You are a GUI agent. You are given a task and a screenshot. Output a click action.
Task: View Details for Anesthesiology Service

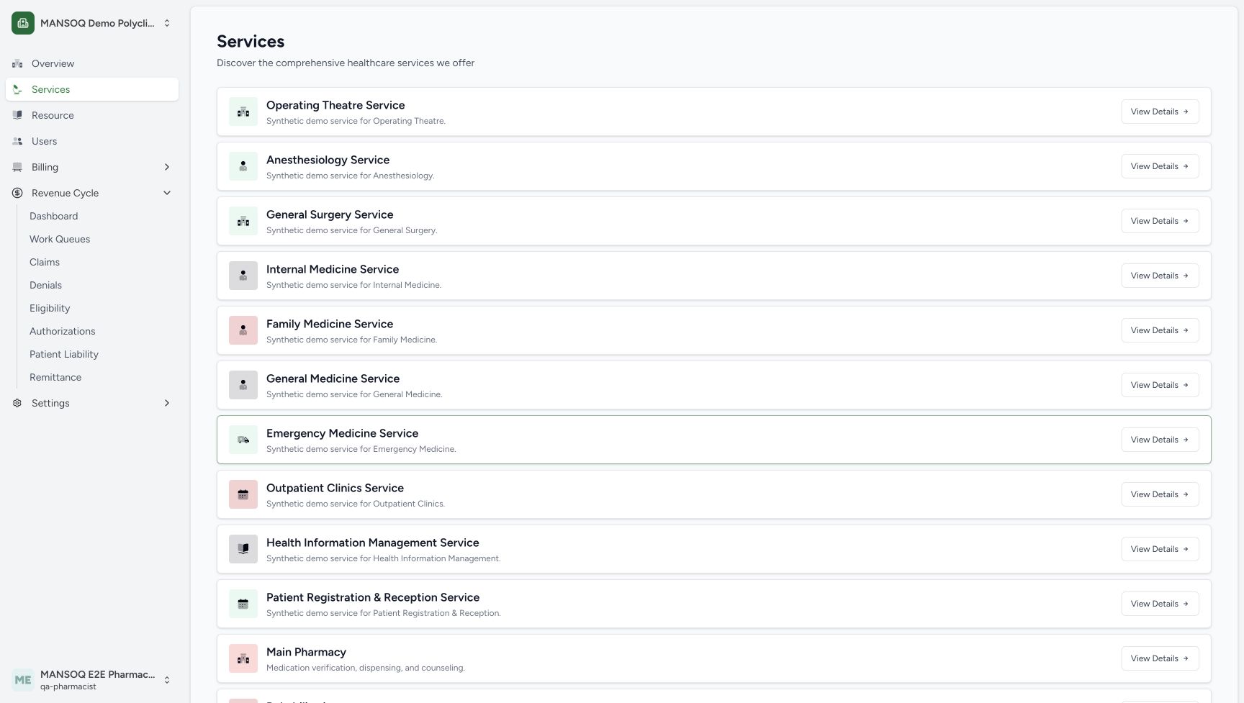click(1160, 166)
